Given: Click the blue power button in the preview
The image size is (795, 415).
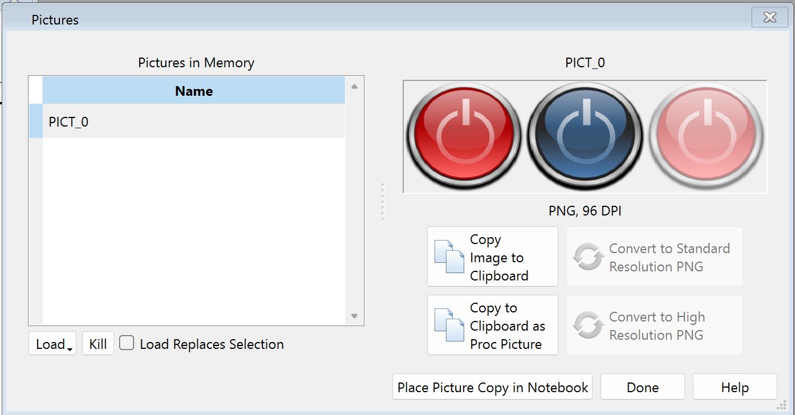Looking at the screenshot, I should (x=585, y=135).
